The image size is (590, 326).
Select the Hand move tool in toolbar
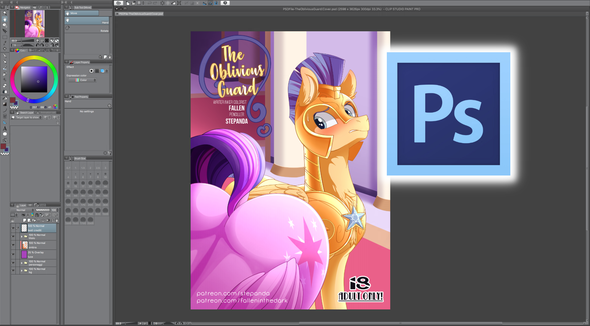tap(5, 19)
